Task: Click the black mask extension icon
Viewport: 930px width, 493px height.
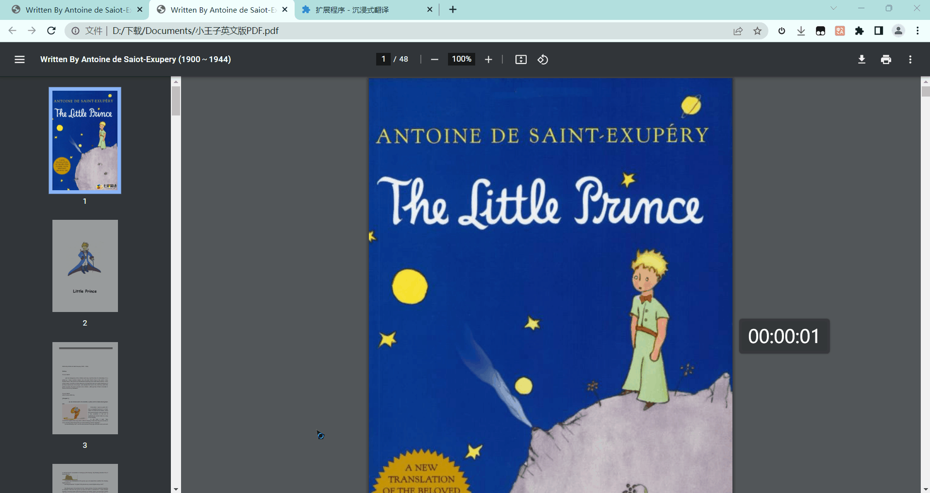Action: (x=820, y=31)
